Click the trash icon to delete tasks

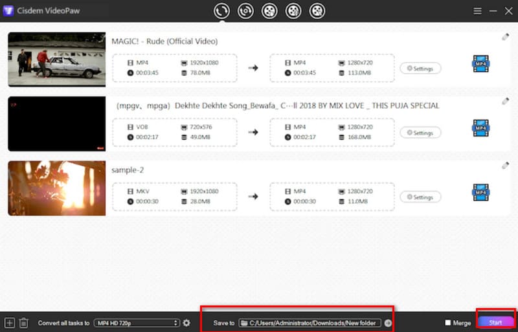point(23,322)
